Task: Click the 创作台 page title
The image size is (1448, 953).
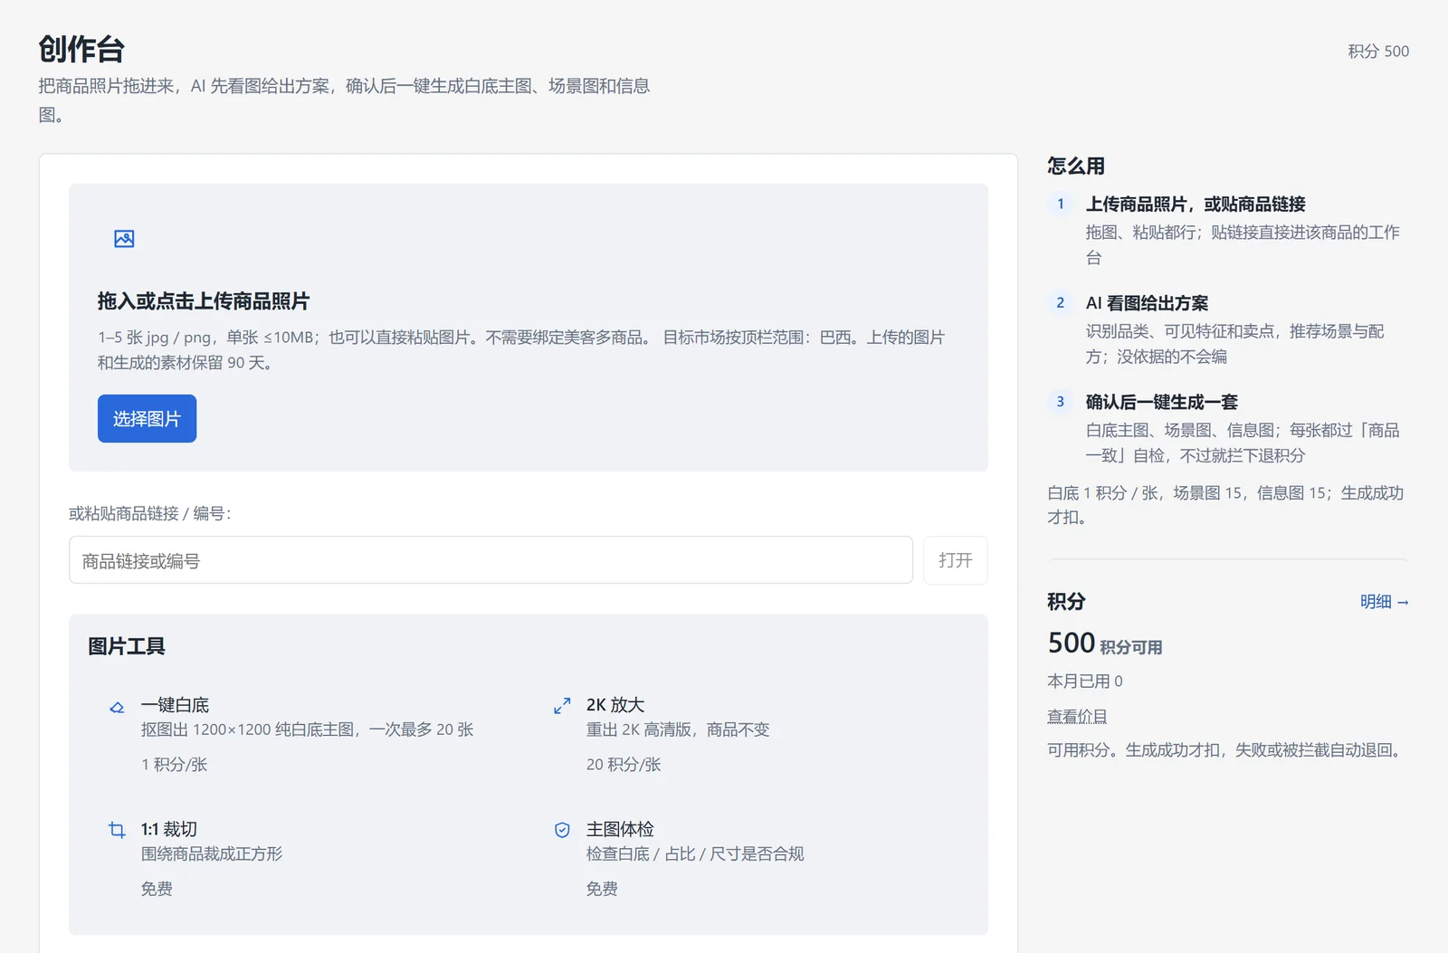Action: click(x=81, y=50)
